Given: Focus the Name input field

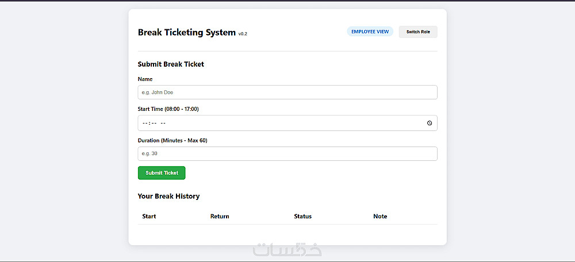Looking at the screenshot, I should (x=287, y=93).
